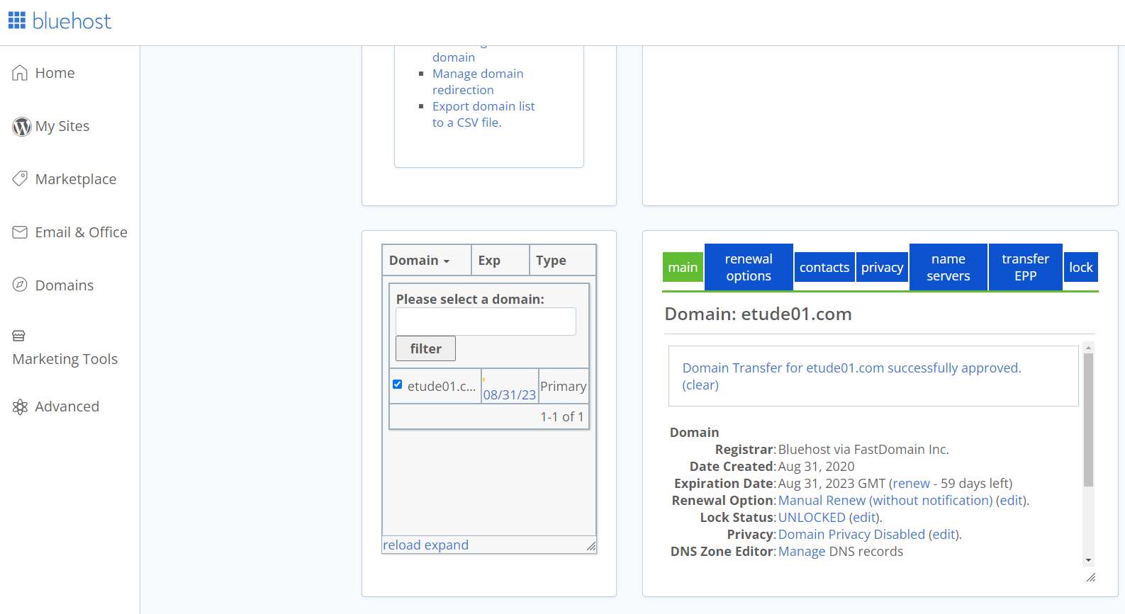This screenshot has height=614, width=1125.
Task: Click the Advanced atom icon
Action: pyautogui.click(x=20, y=407)
